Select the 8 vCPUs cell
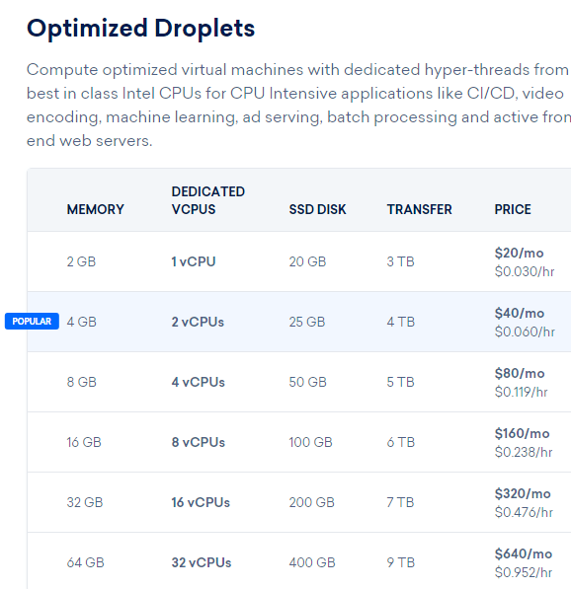This screenshot has height=589, width=571. click(199, 442)
